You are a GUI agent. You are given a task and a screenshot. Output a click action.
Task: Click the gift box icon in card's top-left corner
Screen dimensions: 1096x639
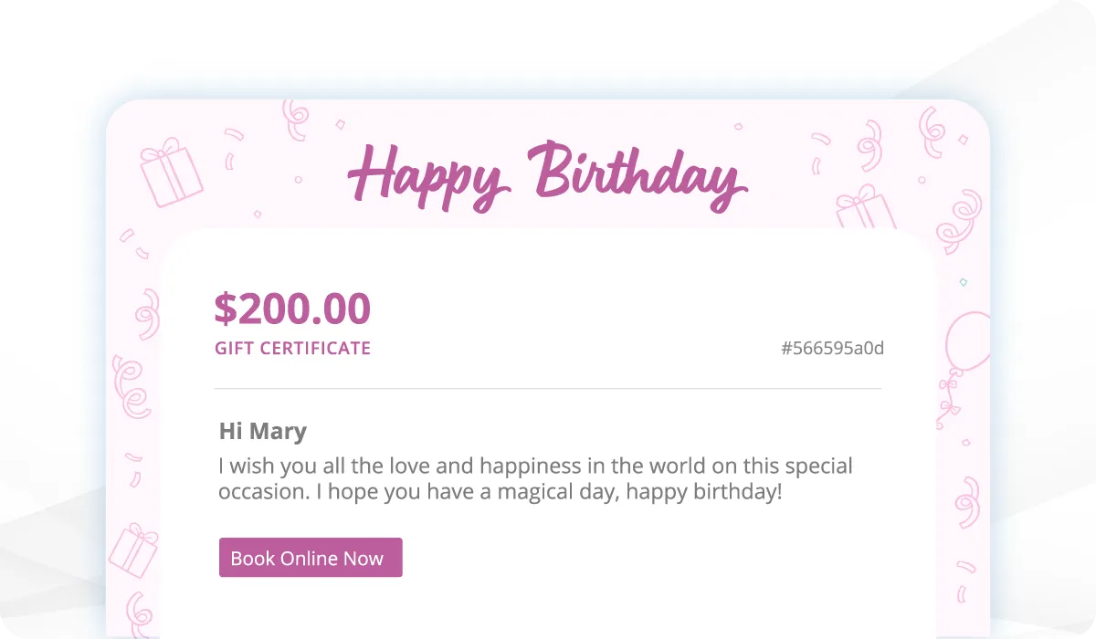pyautogui.click(x=170, y=172)
